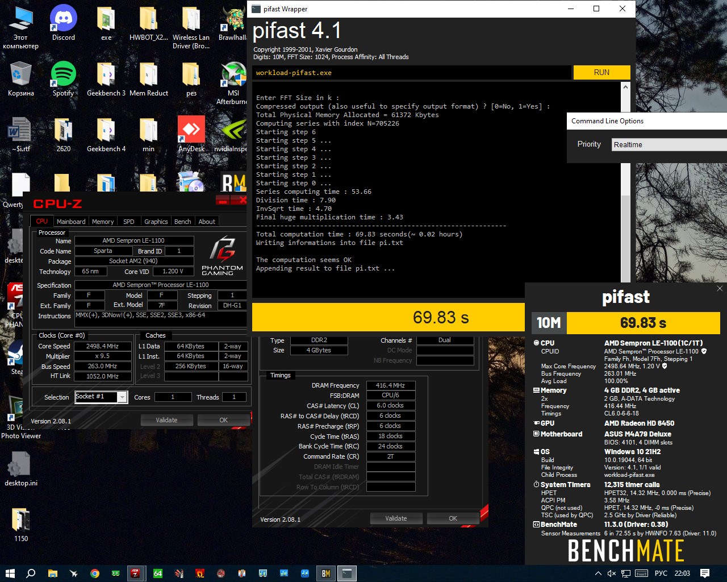Switch to About tab in CPU-Z

[x=207, y=222]
